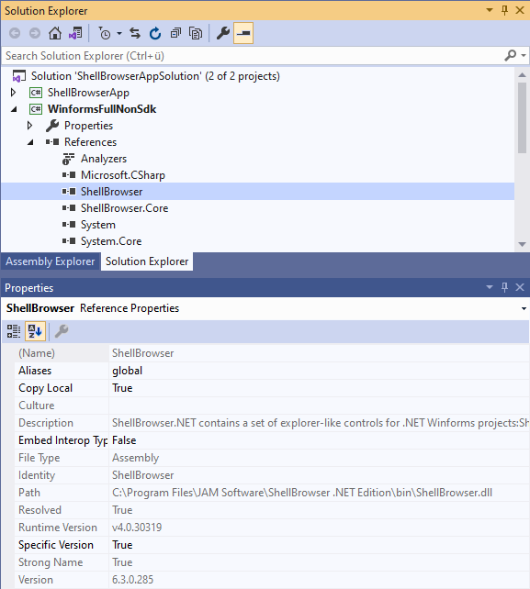Toggle Preview Selected Items button

243,33
